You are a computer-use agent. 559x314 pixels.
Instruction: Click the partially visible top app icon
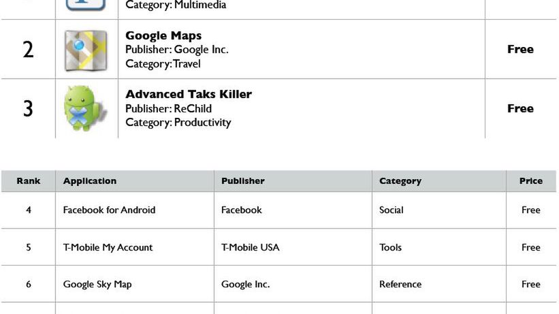(86, 5)
